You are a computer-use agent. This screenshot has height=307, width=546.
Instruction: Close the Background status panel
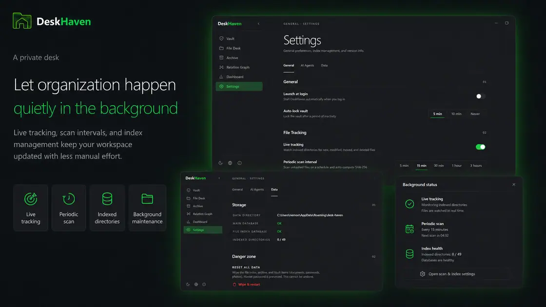[x=514, y=185]
